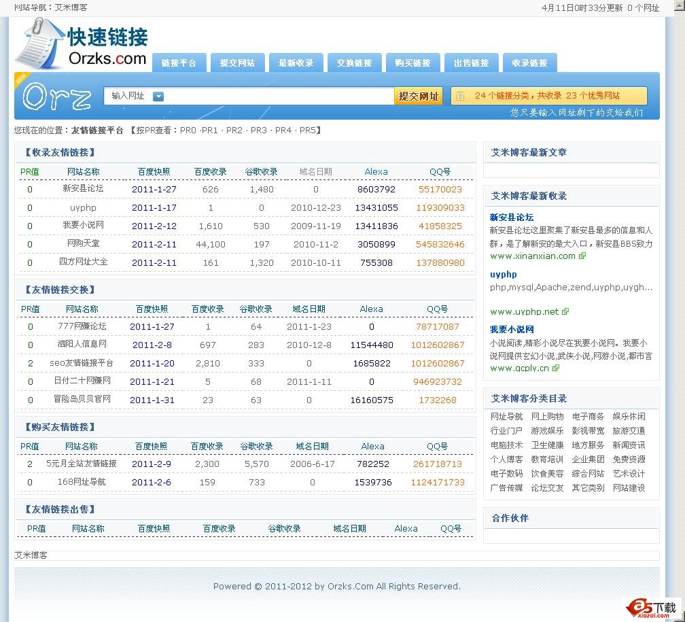Click the note icon in the yellow stats banner
This screenshot has width=685, height=622.
point(461,97)
